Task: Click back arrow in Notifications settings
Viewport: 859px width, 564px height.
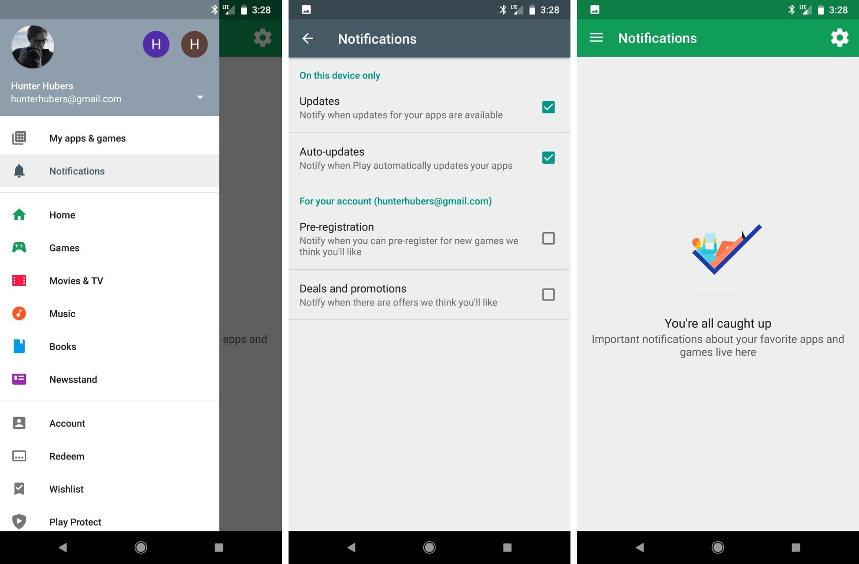Action: pyautogui.click(x=307, y=38)
